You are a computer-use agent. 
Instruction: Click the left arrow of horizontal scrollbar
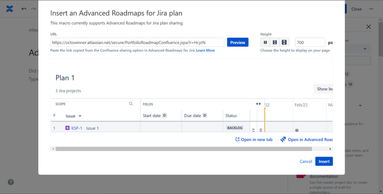click(x=53, y=149)
